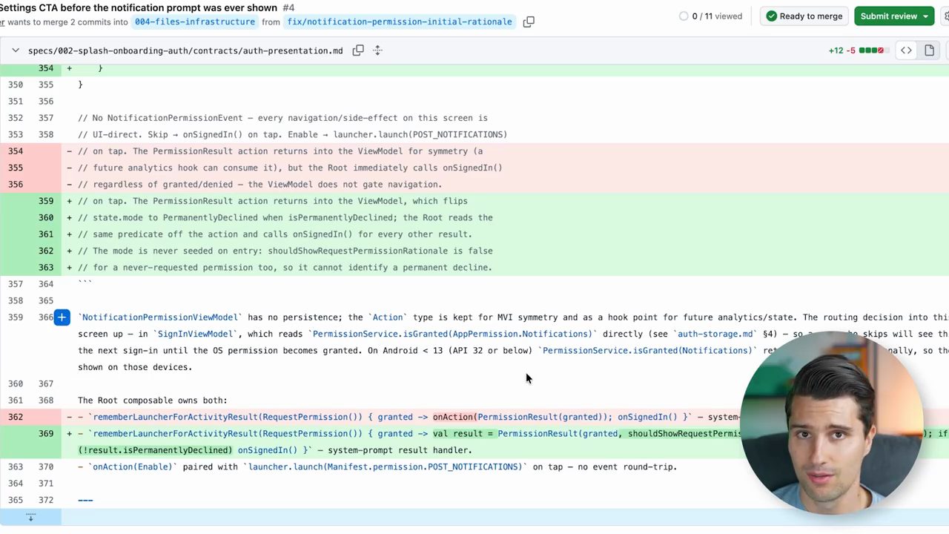Open the fix/notification-permission-initial-rationale branch link
This screenshot has width=949, height=534.
click(x=400, y=22)
